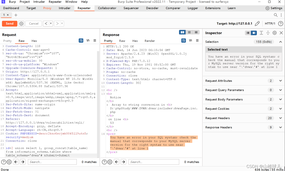Open Response search settings gear
Image resolution: width=285 pixels, height=171 pixels.
point(110,162)
